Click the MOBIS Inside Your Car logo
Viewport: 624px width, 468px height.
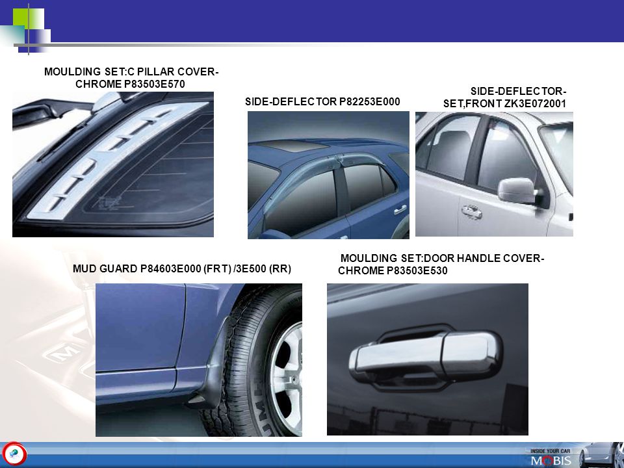551,457
